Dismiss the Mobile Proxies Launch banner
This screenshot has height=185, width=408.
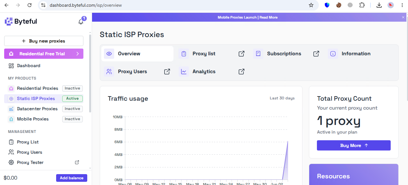(403, 17)
